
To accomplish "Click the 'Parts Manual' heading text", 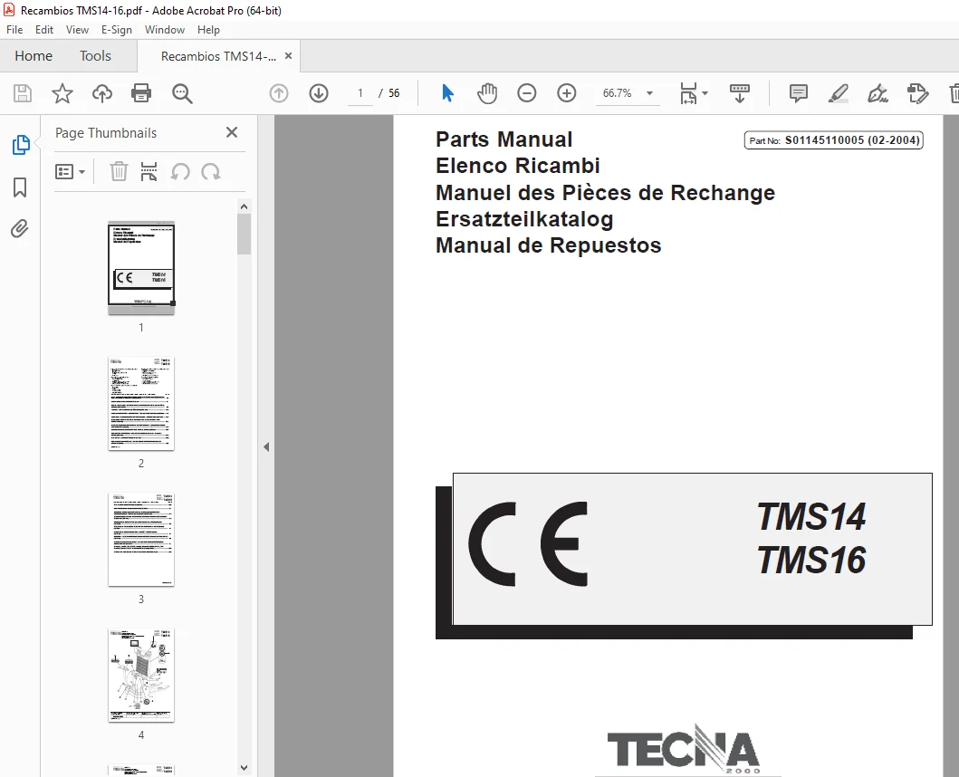I will [x=504, y=139].
